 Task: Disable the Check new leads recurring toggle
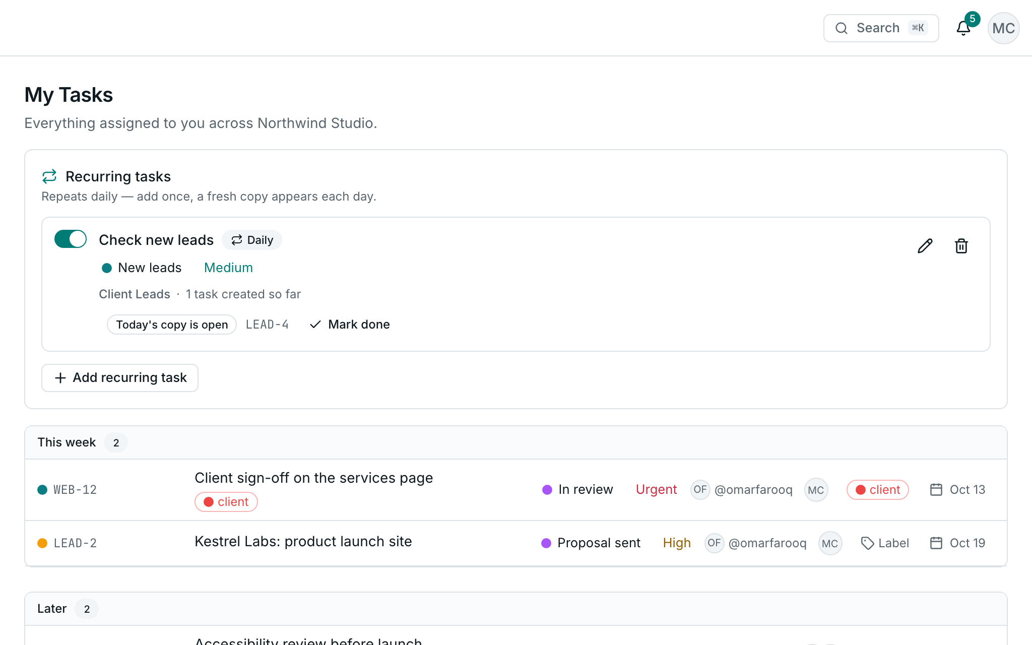[x=71, y=239]
